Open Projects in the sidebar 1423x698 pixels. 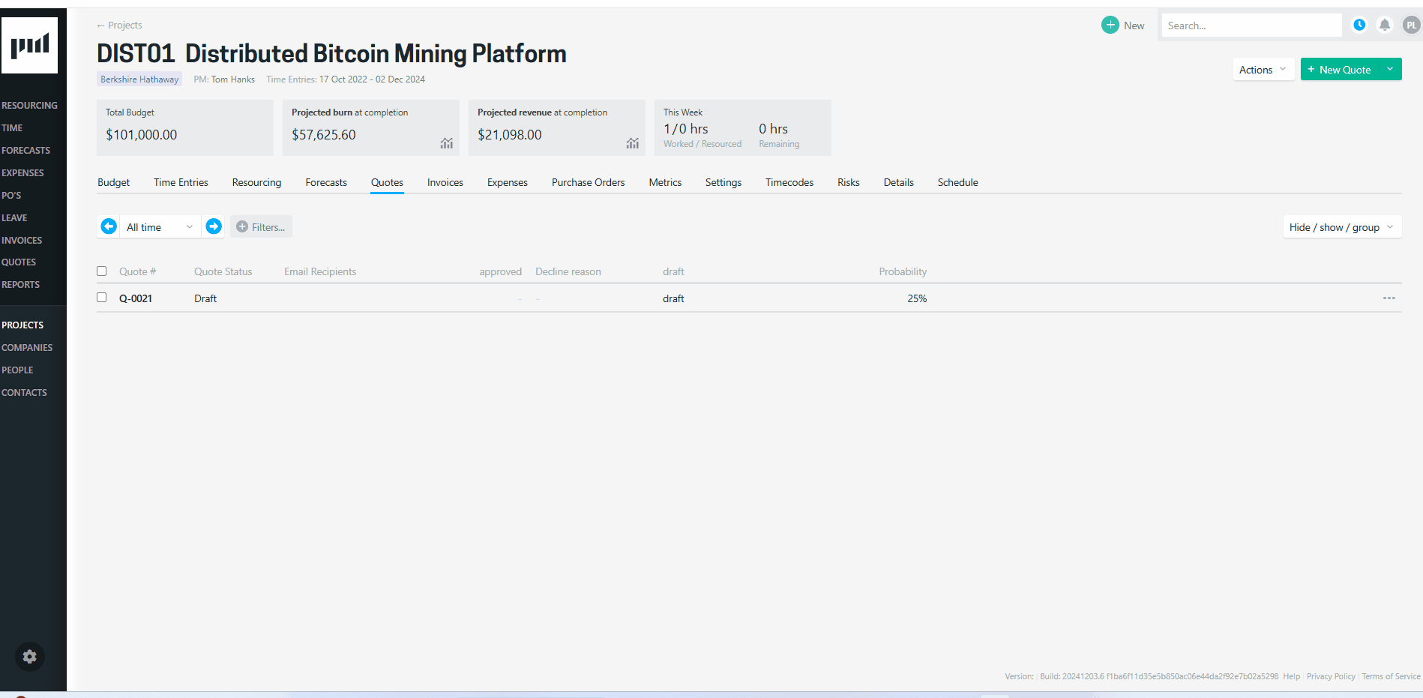[x=22, y=325]
